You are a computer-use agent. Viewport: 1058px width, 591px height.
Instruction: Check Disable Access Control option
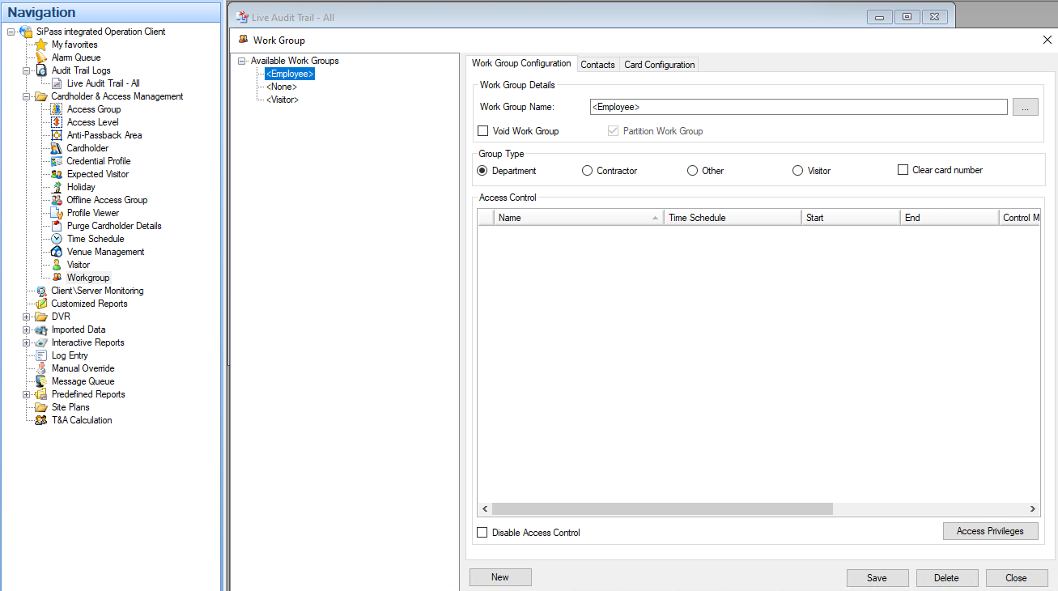click(483, 533)
